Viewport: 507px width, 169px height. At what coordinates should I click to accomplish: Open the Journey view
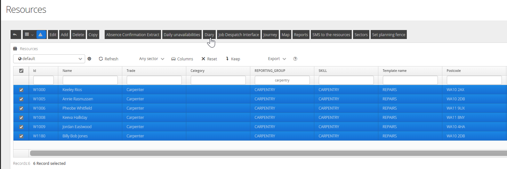(x=270, y=35)
